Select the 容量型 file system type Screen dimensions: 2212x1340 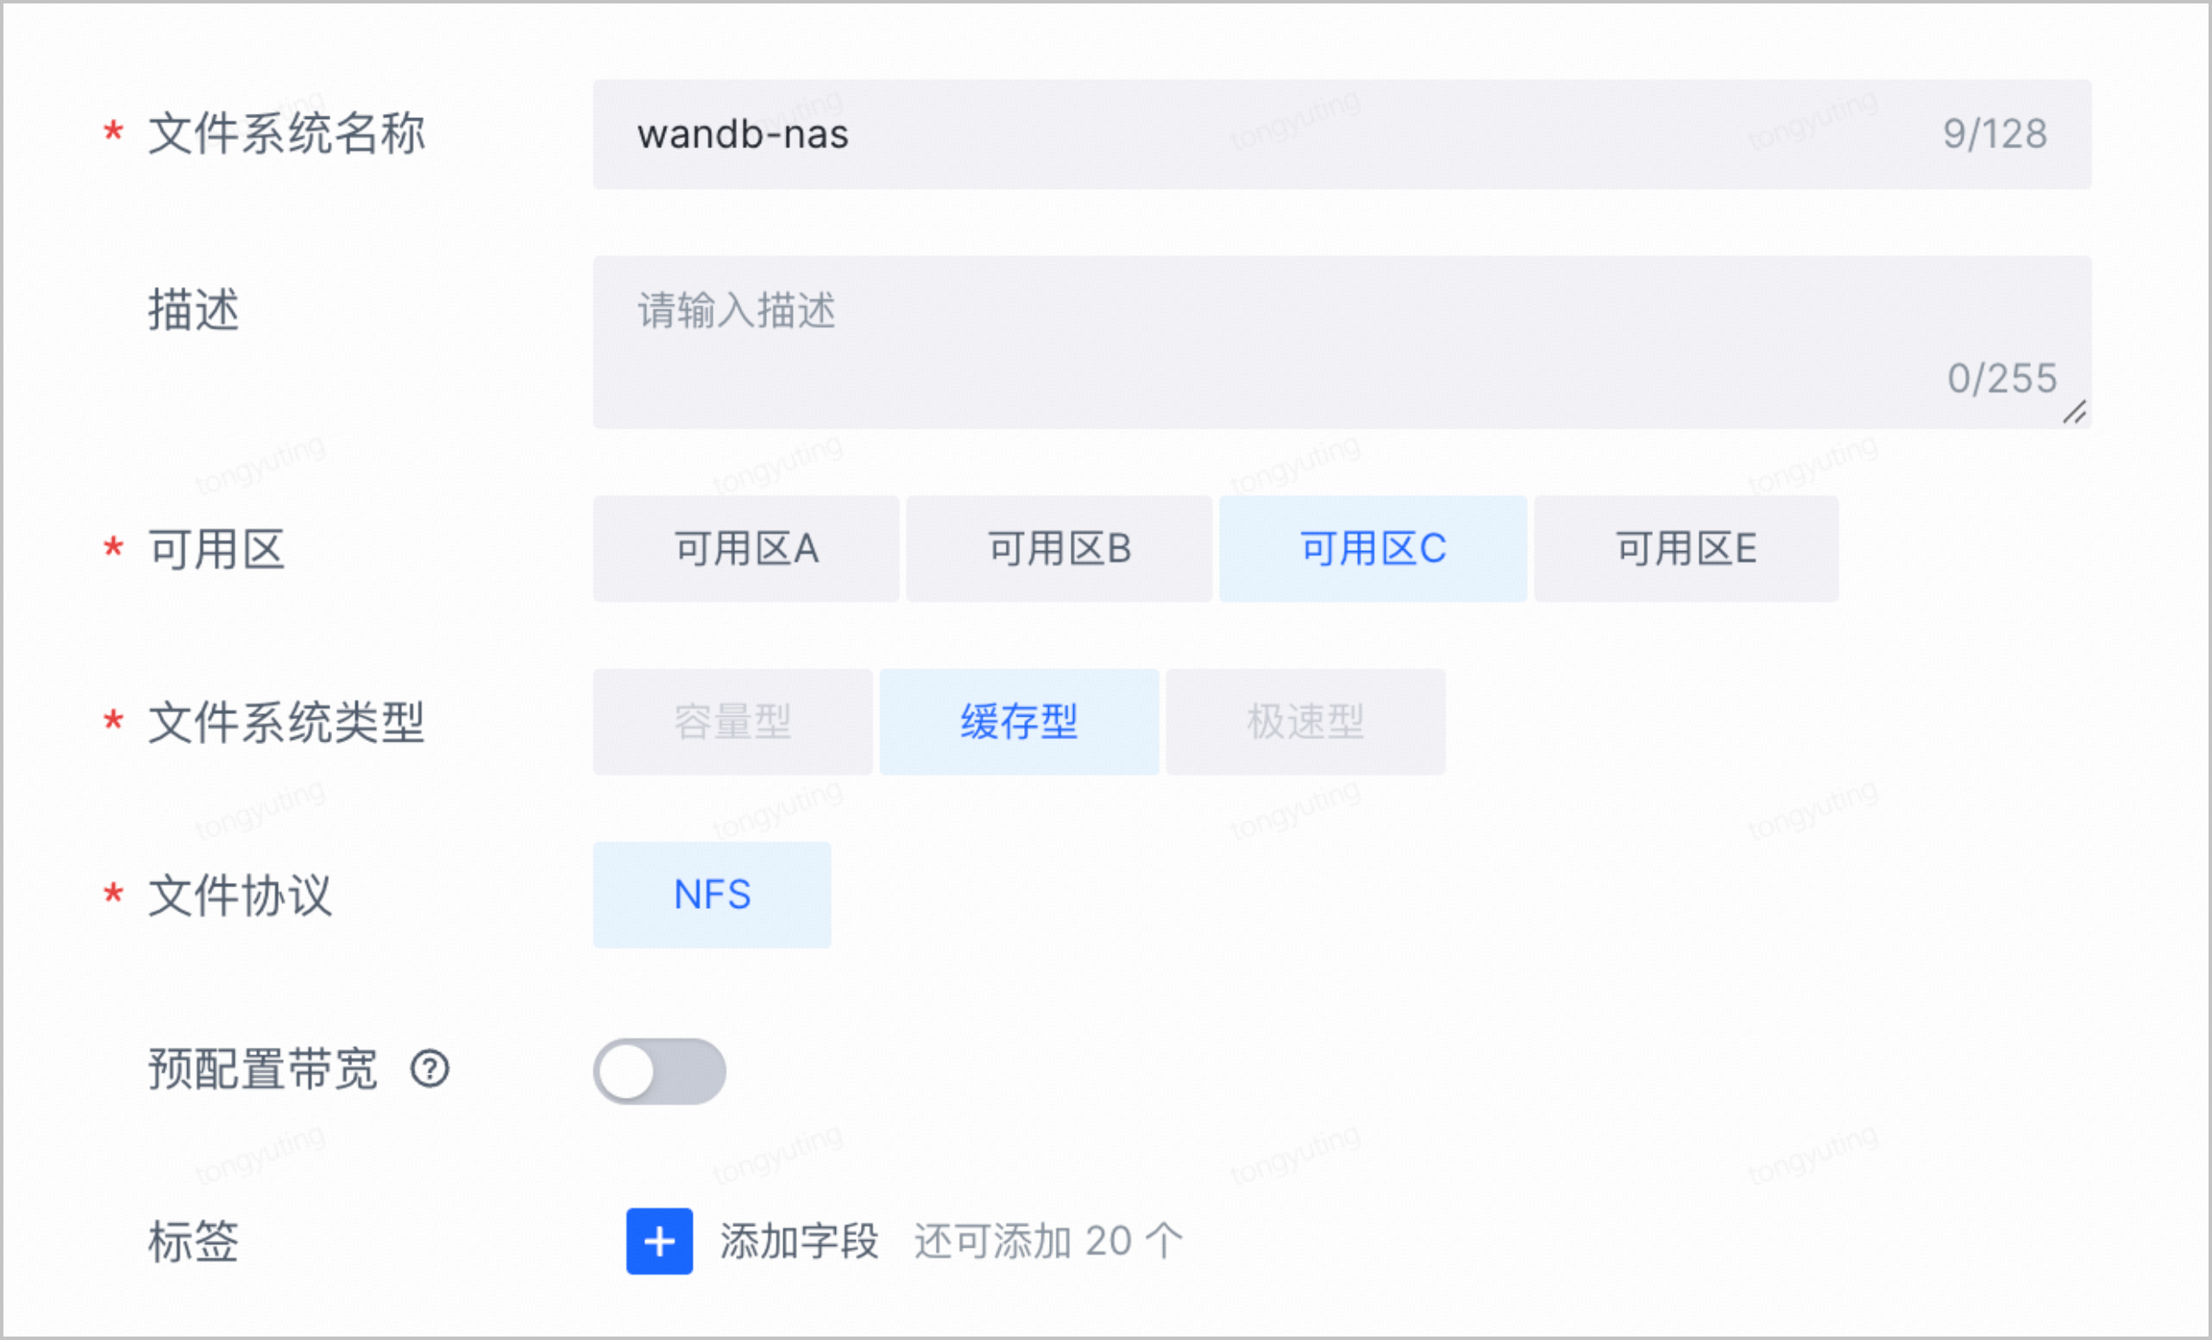[x=732, y=722]
